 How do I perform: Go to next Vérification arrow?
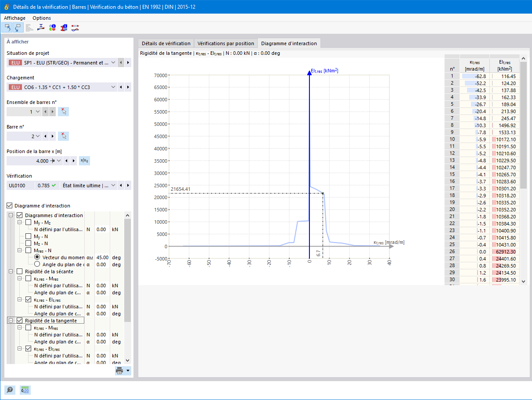(x=128, y=186)
